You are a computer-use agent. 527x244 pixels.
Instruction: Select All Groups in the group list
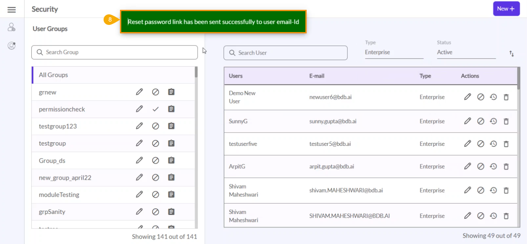(54, 75)
